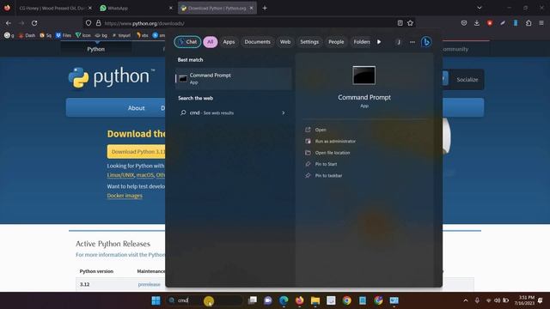Open clock and date in taskbar
The width and height of the screenshot is (550, 309).
[x=524, y=300]
